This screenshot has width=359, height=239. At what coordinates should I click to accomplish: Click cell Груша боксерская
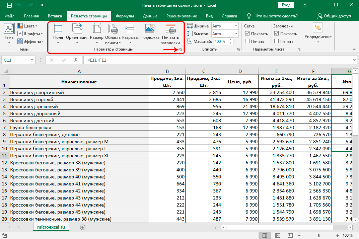click(x=79, y=128)
